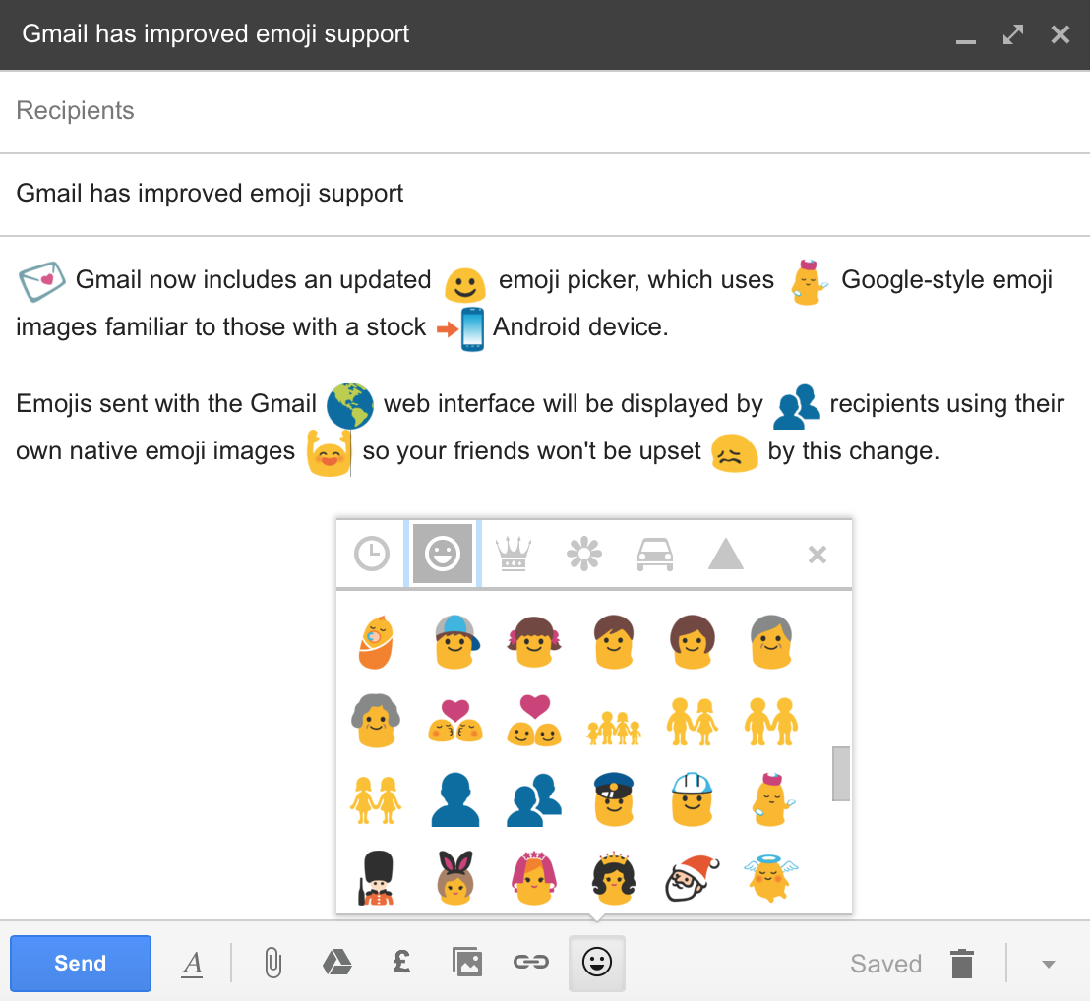
Task: Select the smiley faces emoji tab
Action: click(x=443, y=555)
